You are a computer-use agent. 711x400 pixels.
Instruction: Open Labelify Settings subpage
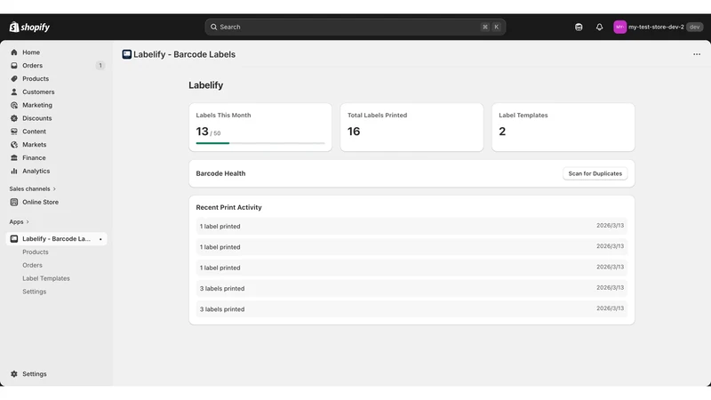coord(35,292)
